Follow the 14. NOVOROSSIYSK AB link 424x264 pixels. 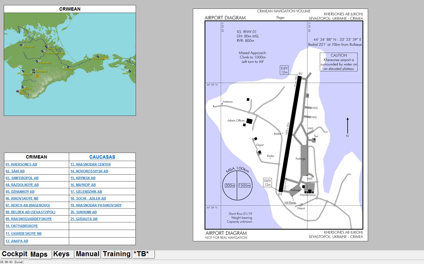[89, 171]
